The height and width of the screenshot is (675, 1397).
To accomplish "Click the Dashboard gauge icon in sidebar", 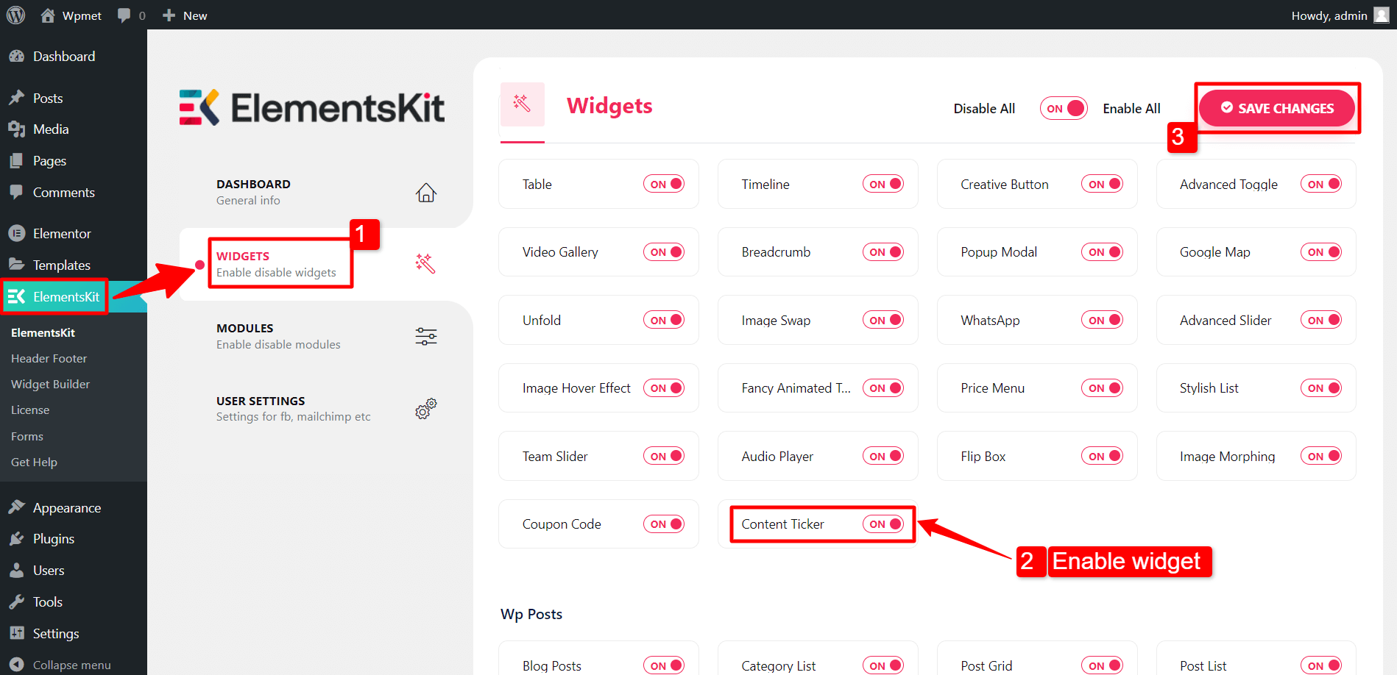I will click(x=17, y=56).
